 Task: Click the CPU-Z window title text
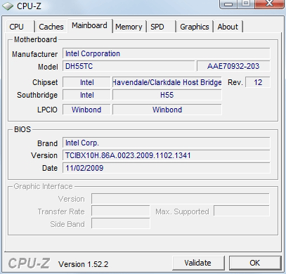point(29,6)
